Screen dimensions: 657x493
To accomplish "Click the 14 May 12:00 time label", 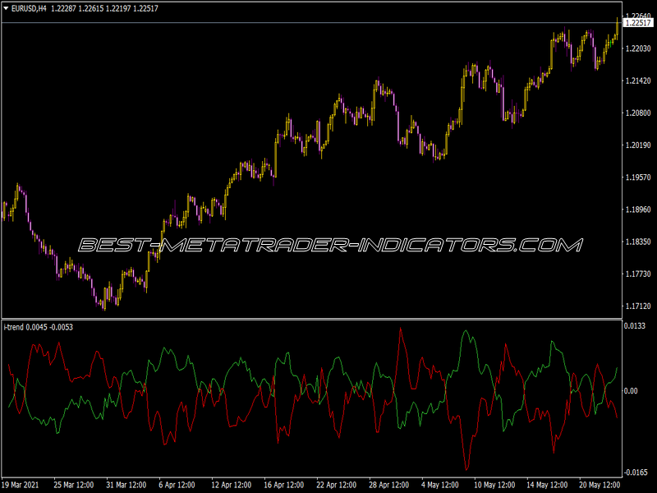I will tap(547, 485).
